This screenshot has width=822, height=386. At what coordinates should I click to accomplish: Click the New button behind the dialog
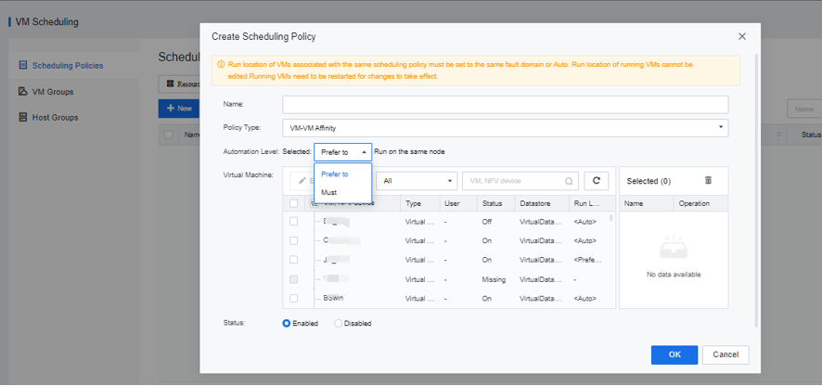179,108
